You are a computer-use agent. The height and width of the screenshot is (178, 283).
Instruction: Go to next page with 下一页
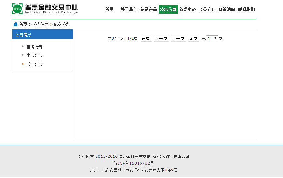coord(178,38)
